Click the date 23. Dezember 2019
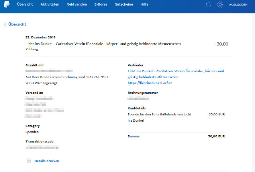The height and width of the screenshot is (172, 255). (40, 37)
